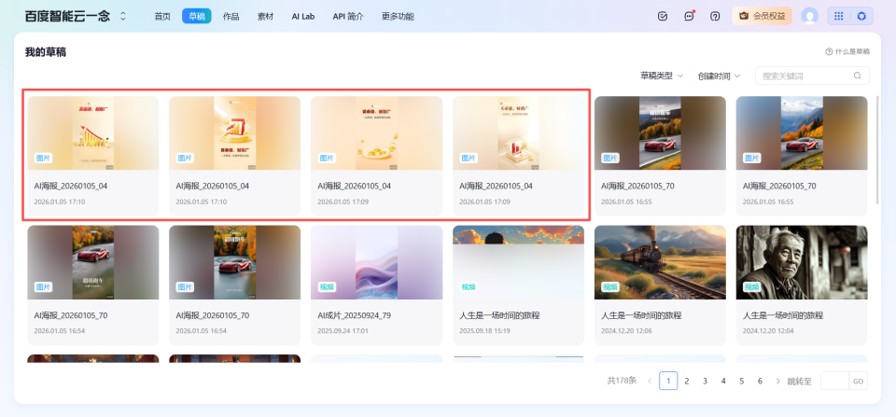This screenshot has width=896, height=417.
Task: Click the search magnifier icon
Action: tap(857, 76)
